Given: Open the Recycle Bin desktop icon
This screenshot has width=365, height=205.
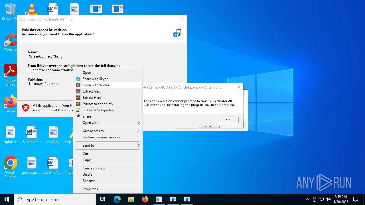Looking at the screenshot, I should 10,12.
